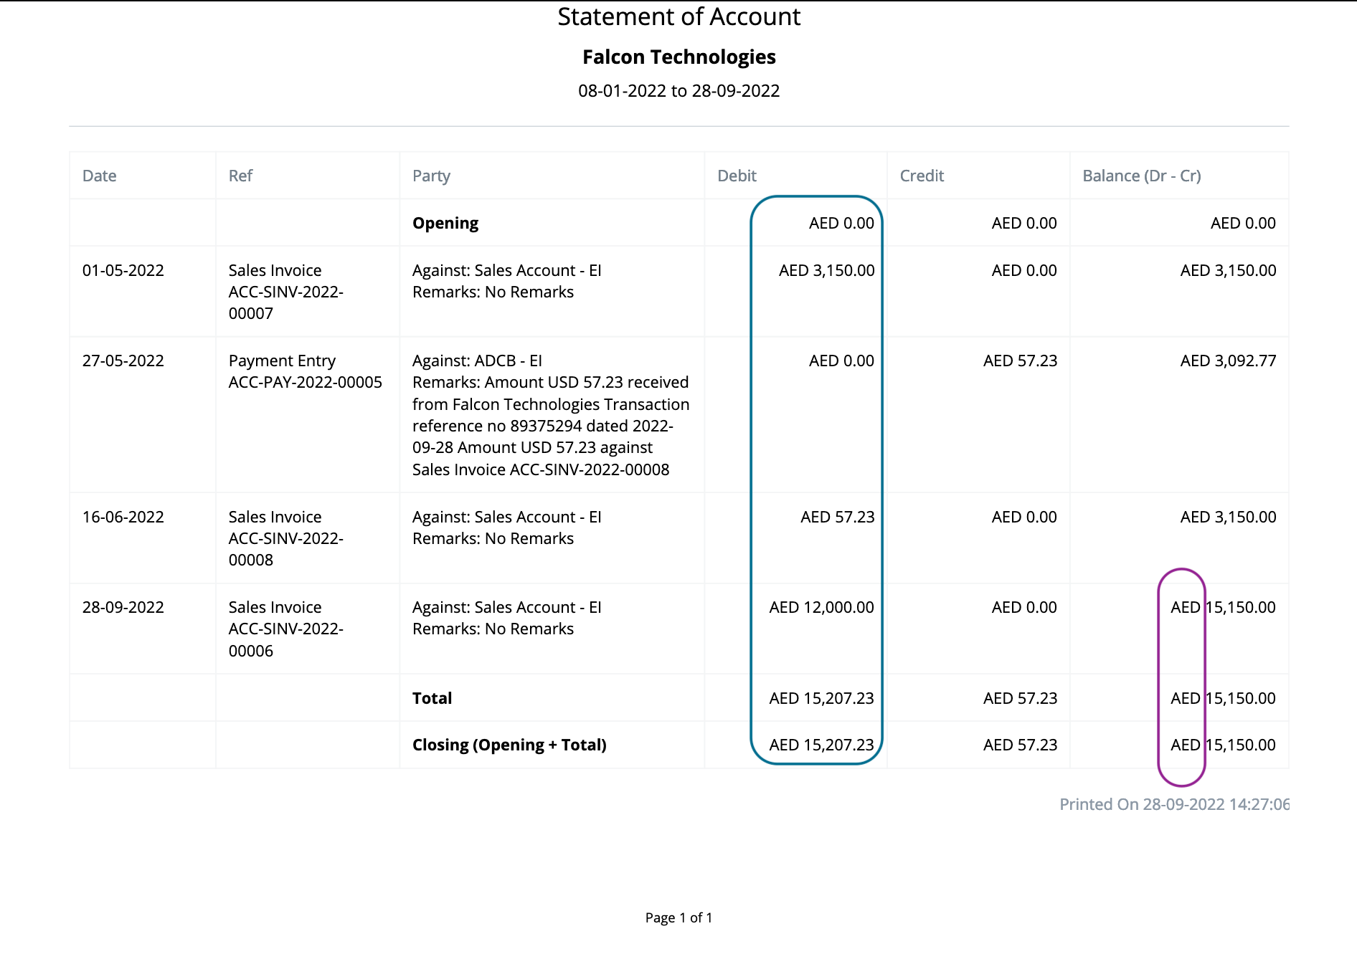Click the date "28-09-2022" in the Date column

pyautogui.click(x=123, y=607)
